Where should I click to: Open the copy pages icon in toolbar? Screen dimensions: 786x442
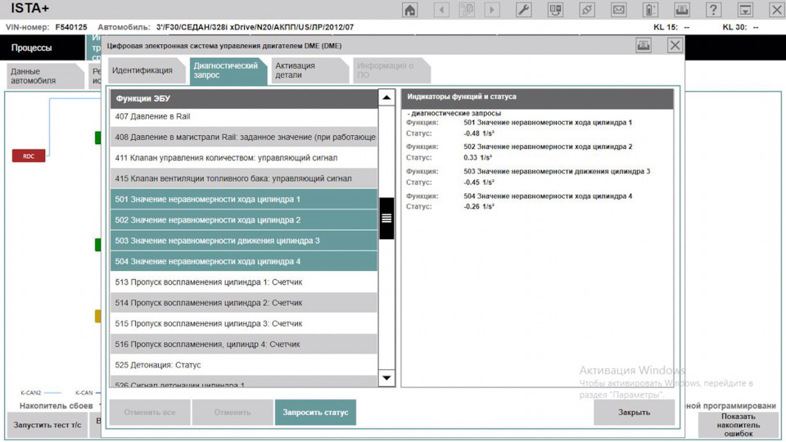(467, 10)
